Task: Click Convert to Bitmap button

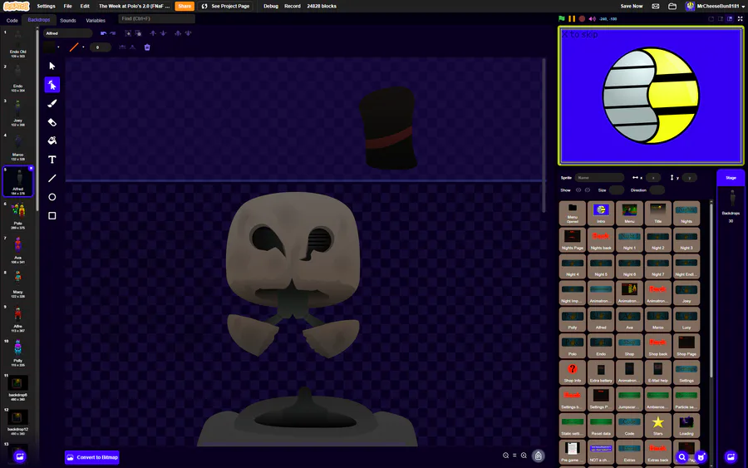Action: click(92, 457)
